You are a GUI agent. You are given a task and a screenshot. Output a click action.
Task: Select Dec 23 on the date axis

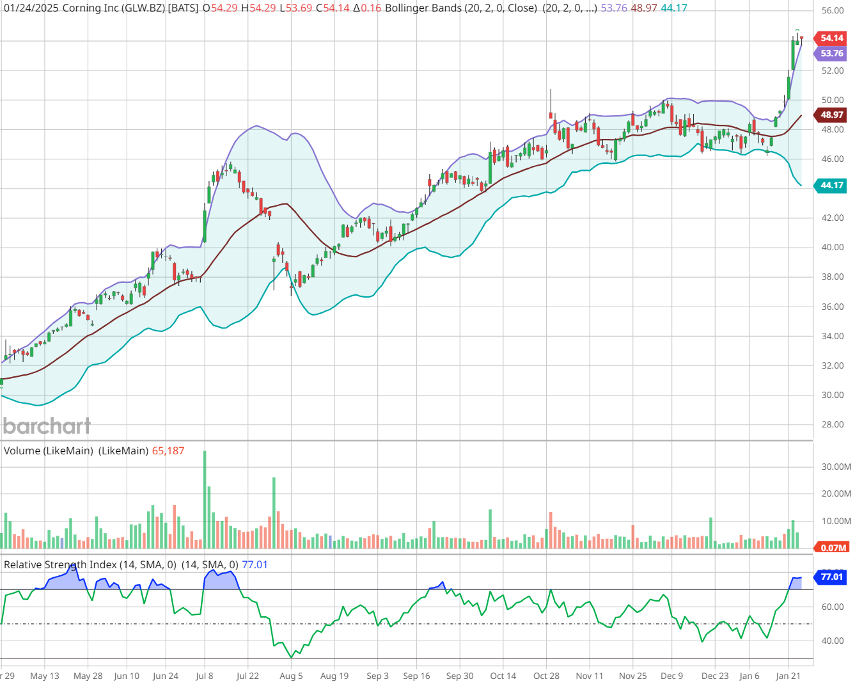pyautogui.click(x=715, y=676)
